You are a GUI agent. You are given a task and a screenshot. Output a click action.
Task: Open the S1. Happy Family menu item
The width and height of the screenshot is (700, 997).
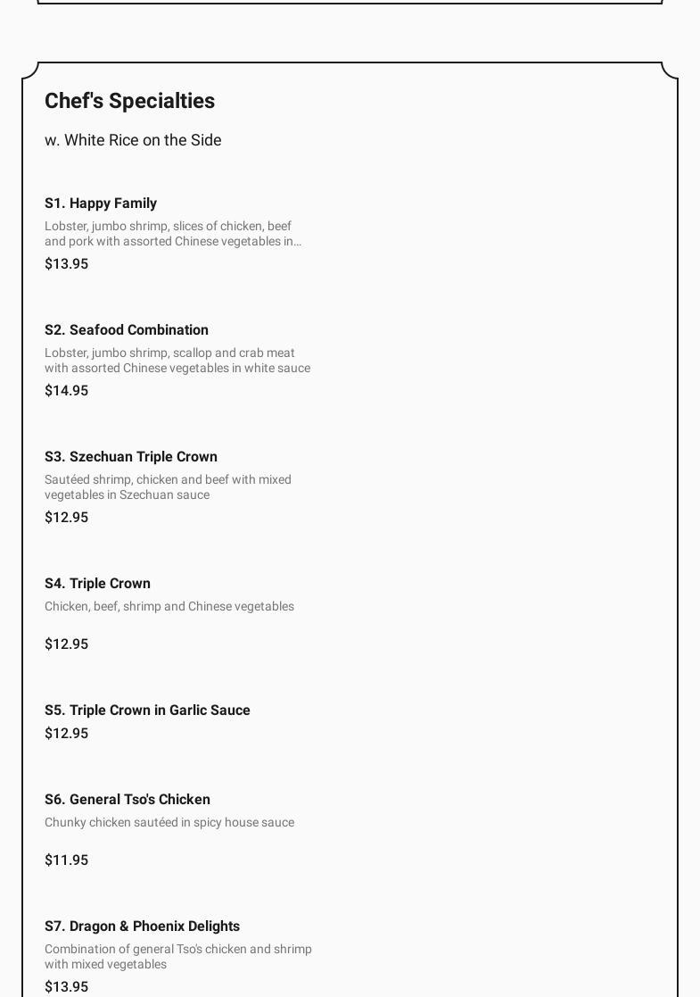pyautogui.click(x=101, y=204)
